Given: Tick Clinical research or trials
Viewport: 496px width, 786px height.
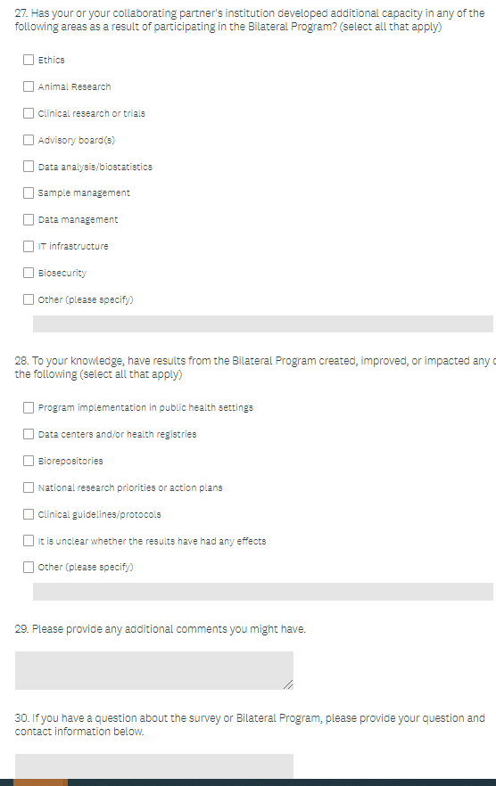Looking at the screenshot, I should [x=29, y=113].
